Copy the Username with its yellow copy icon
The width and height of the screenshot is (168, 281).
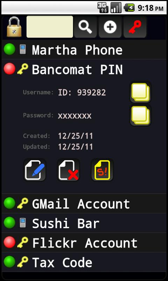(x=140, y=92)
